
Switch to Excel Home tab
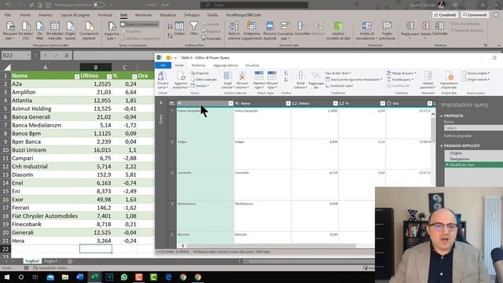25,15
